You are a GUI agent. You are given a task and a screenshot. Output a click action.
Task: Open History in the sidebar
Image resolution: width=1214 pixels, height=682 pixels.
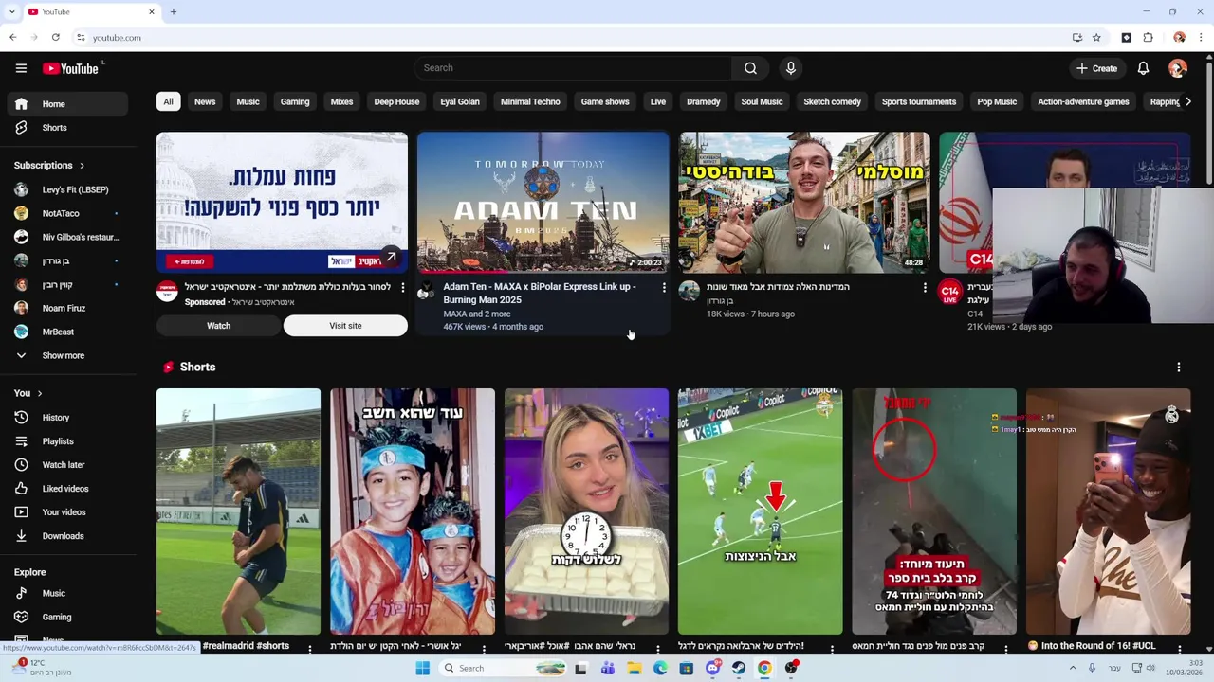pos(66,418)
